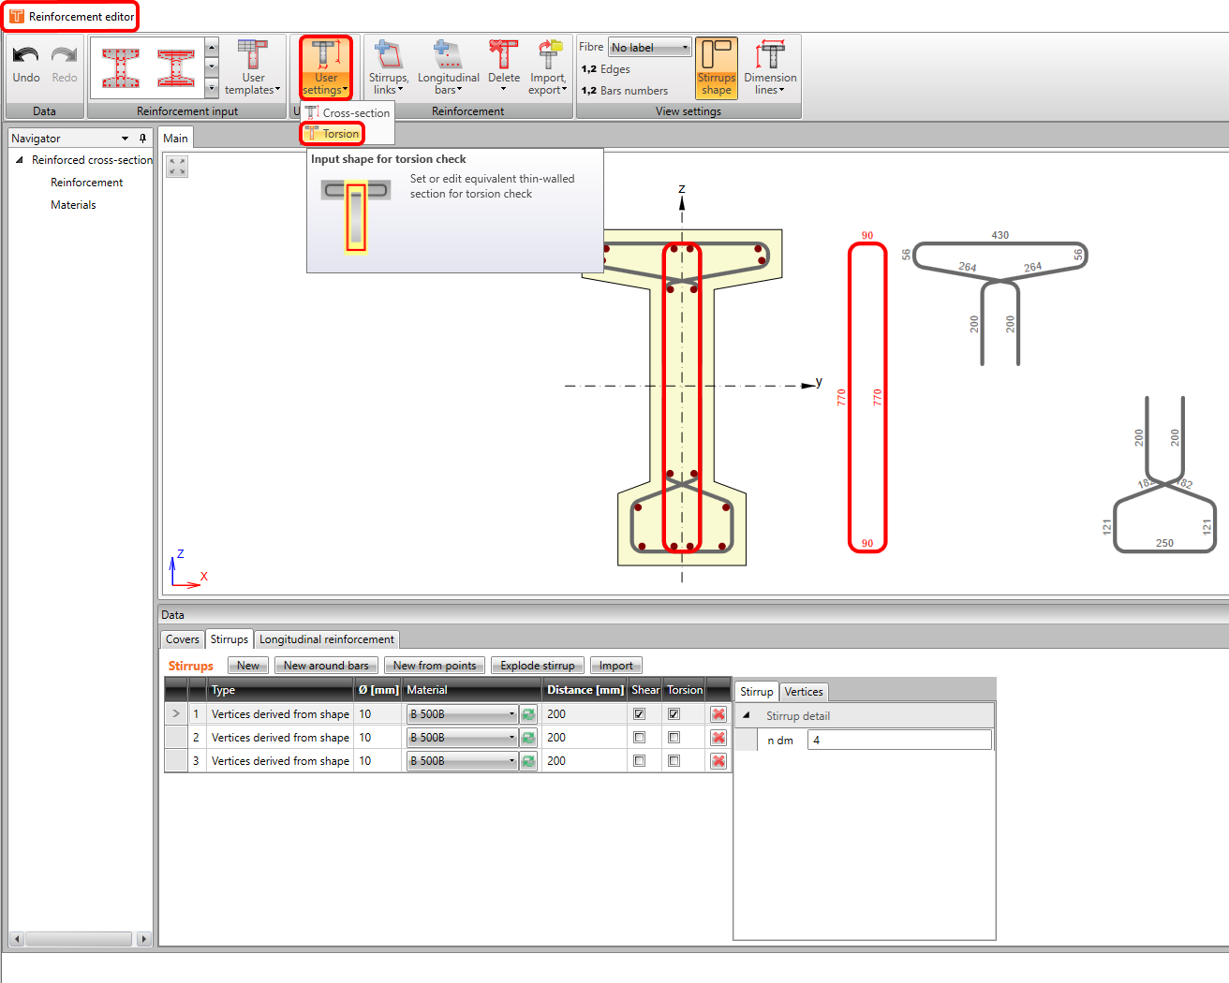
Task: Click the Reinforcement editor title icon
Action: [x=17, y=17]
